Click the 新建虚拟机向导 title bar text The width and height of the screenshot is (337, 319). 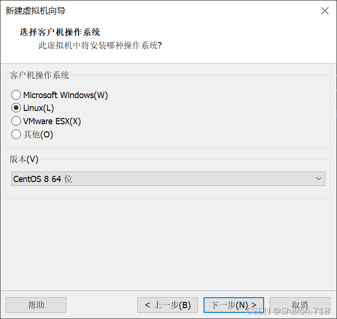point(35,10)
